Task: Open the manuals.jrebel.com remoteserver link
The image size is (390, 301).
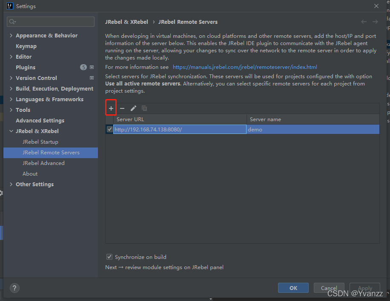Action: click(245, 67)
